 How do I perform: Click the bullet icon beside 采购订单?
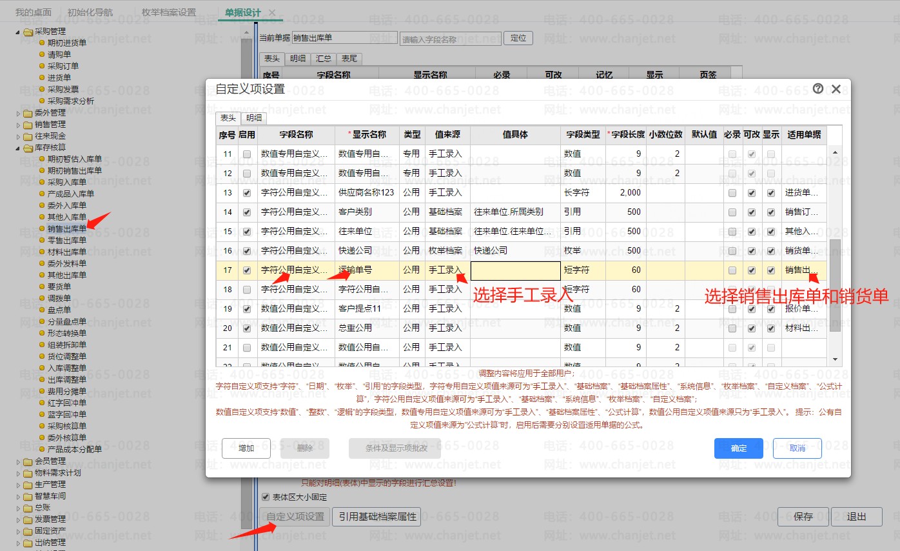click(x=43, y=66)
